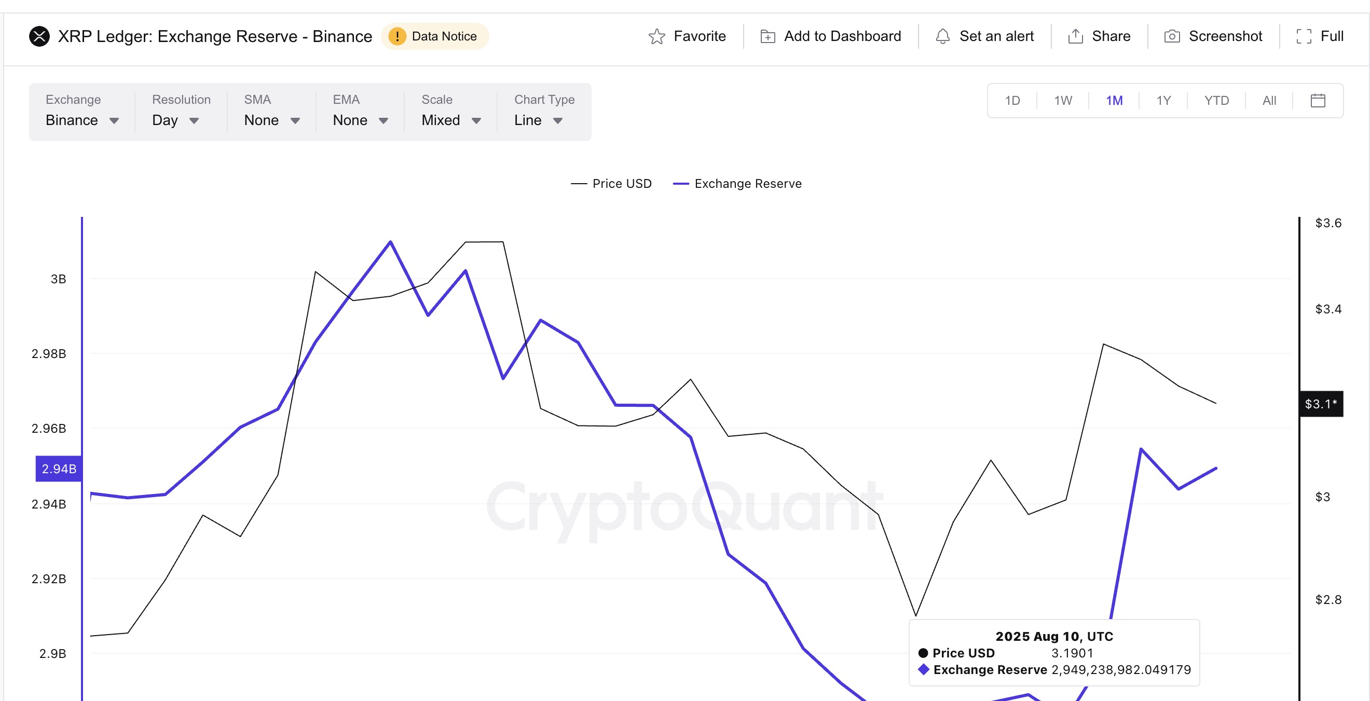The height and width of the screenshot is (701, 1370).
Task: Select the YTD time range
Action: (1216, 101)
